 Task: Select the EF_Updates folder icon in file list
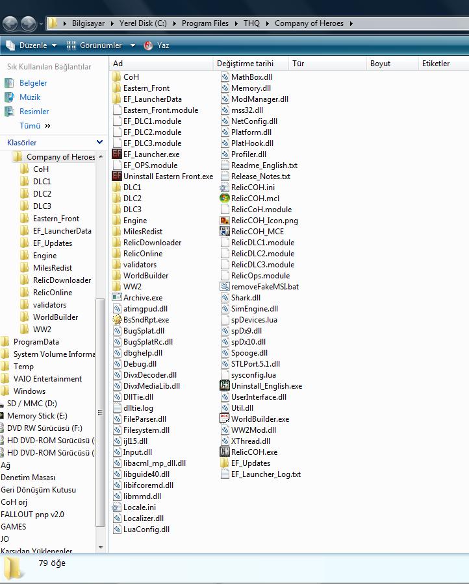point(225,463)
